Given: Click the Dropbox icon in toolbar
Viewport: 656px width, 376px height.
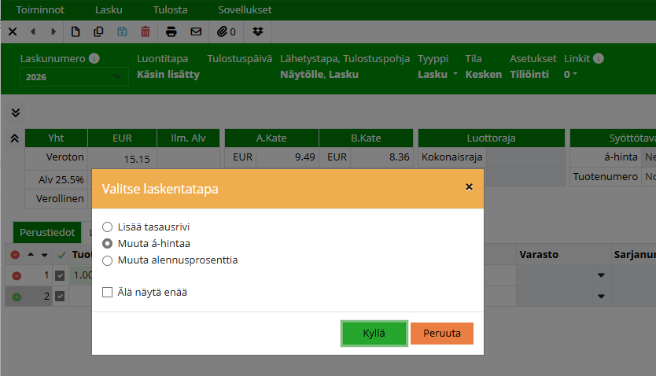Looking at the screenshot, I should pos(258,32).
